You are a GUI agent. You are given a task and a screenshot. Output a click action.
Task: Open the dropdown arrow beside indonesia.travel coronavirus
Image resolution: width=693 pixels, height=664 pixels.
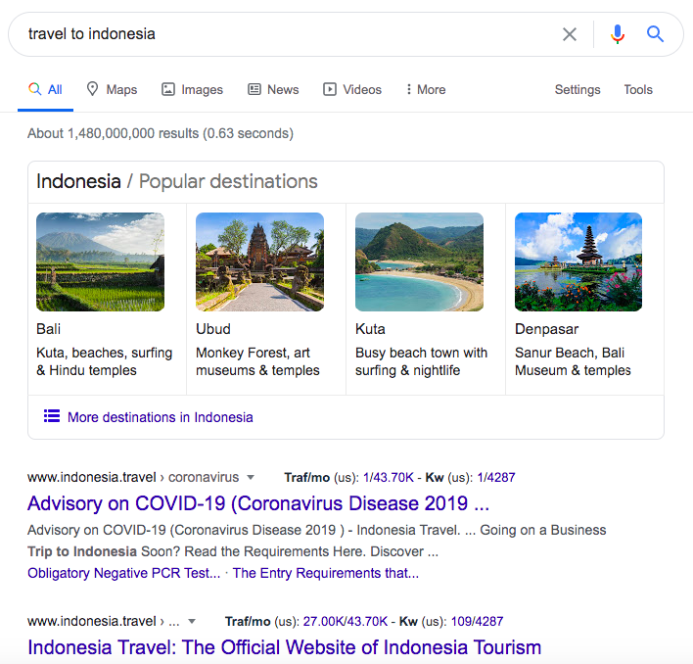tap(251, 478)
